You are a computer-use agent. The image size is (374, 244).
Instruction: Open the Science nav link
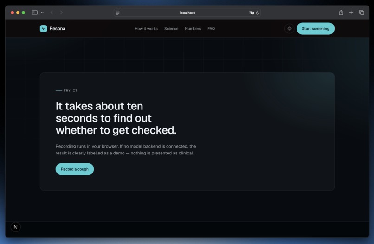[x=171, y=29]
